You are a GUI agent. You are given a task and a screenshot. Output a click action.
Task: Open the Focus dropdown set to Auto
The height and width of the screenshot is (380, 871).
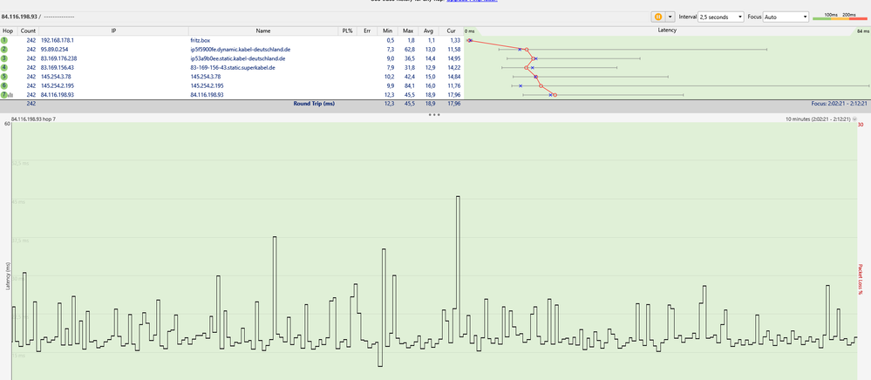[x=786, y=17]
